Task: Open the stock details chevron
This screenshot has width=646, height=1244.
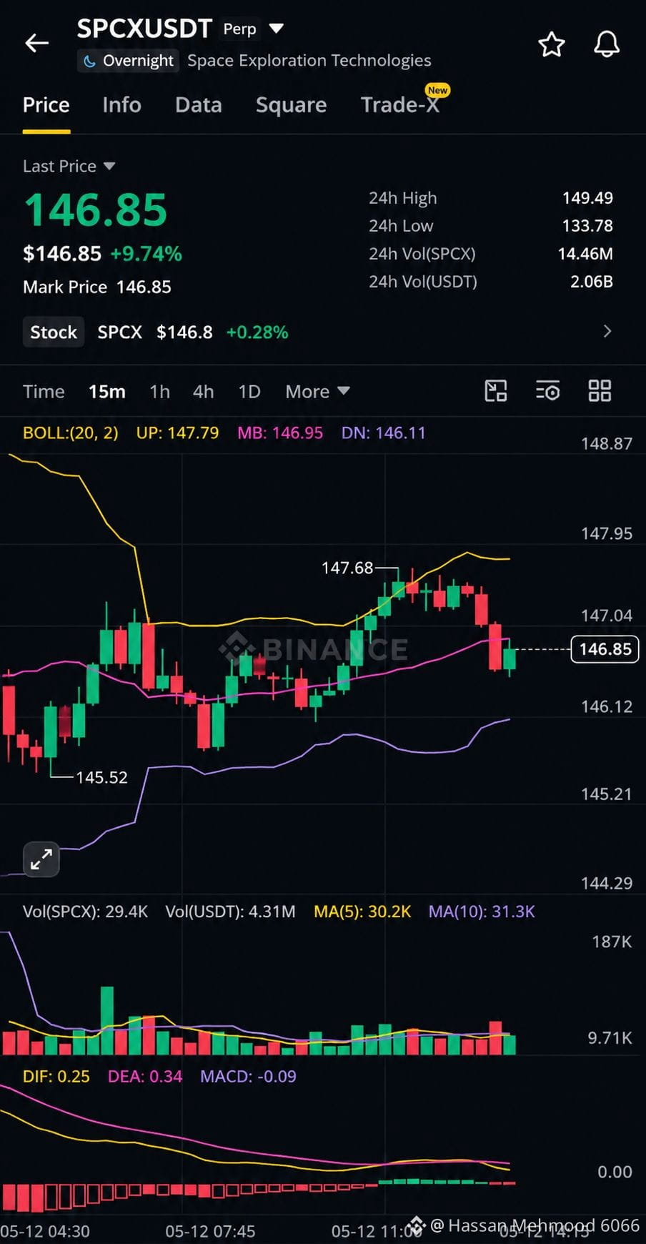Action: (607, 331)
